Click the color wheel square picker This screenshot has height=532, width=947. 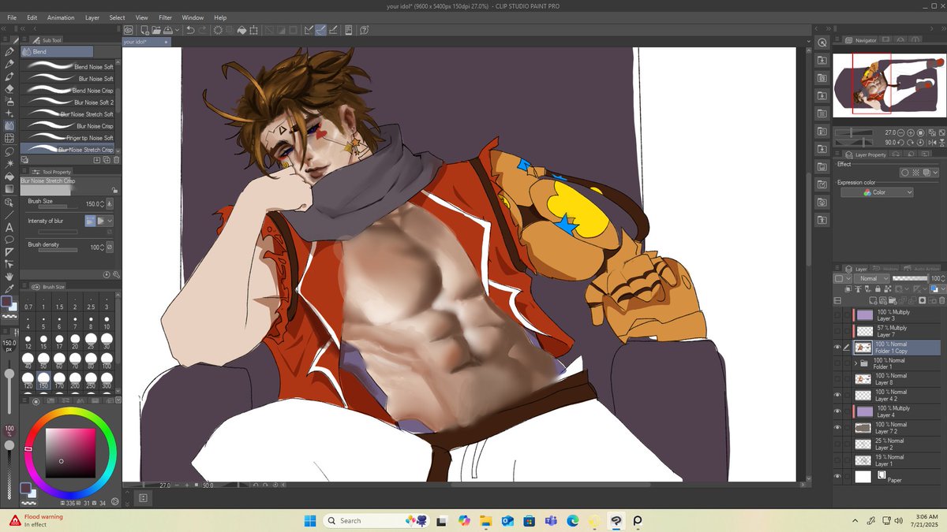[x=71, y=453]
